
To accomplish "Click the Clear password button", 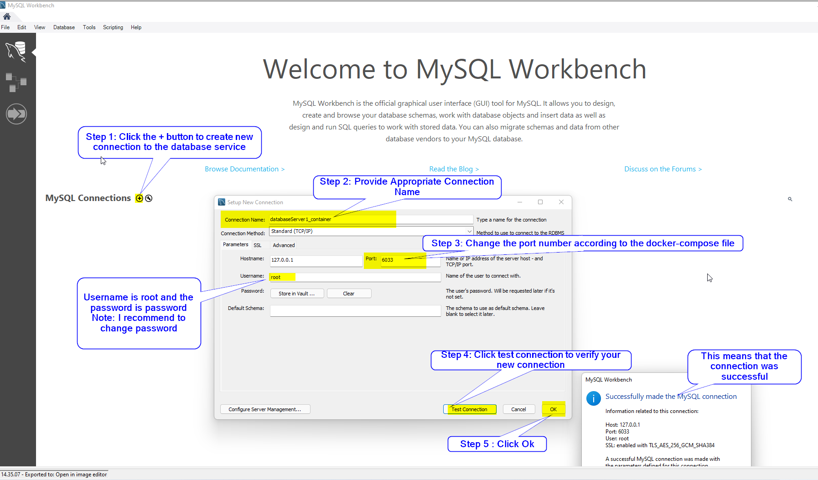I will click(x=349, y=294).
